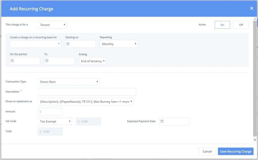This screenshot has width=258, height=160.
Task: Open the Starting on calendar icon
Action: click(x=68, y=44)
